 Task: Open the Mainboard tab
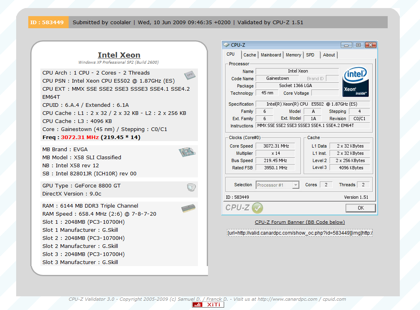(271, 55)
